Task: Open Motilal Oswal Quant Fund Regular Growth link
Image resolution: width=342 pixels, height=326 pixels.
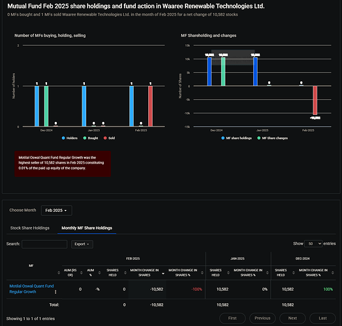Action: pos(31,289)
